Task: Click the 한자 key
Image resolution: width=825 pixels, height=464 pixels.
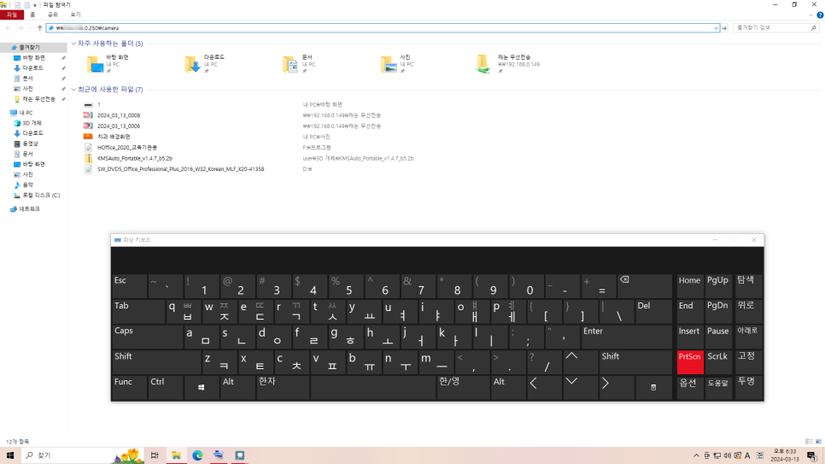Action: 283,388
